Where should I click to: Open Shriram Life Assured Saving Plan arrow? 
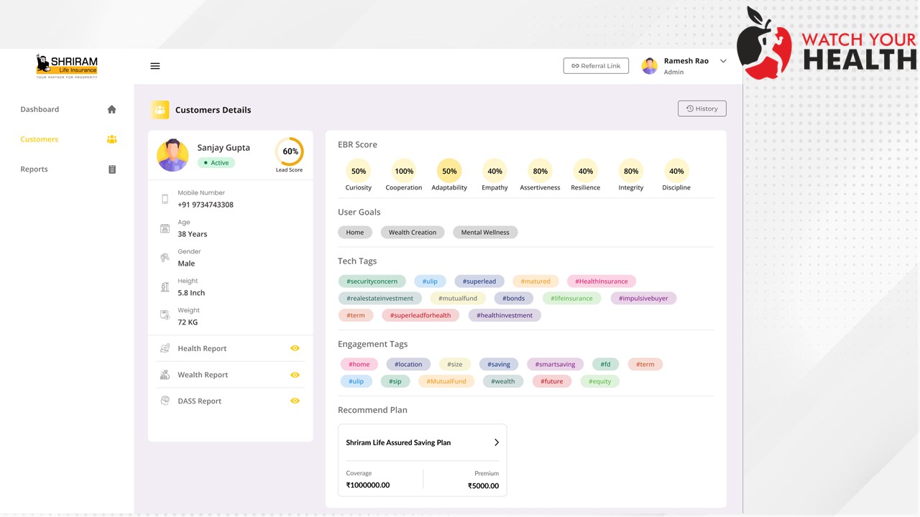pyautogui.click(x=496, y=442)
